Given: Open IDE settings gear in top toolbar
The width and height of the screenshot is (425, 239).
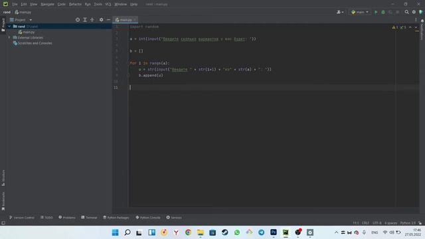Looking at the screenshot, I should click(414, 12).
